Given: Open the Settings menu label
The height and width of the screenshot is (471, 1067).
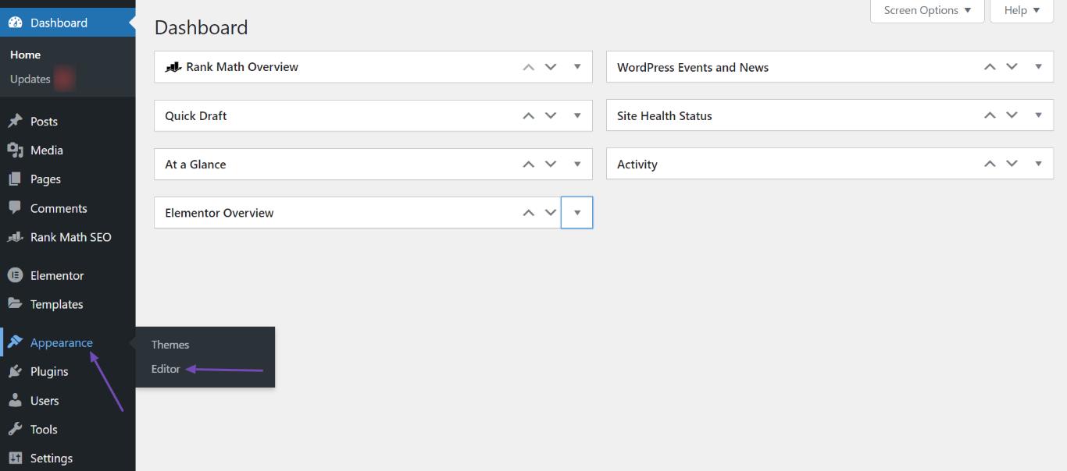Looking at the screenshot, I should click(x=52, y=459).
